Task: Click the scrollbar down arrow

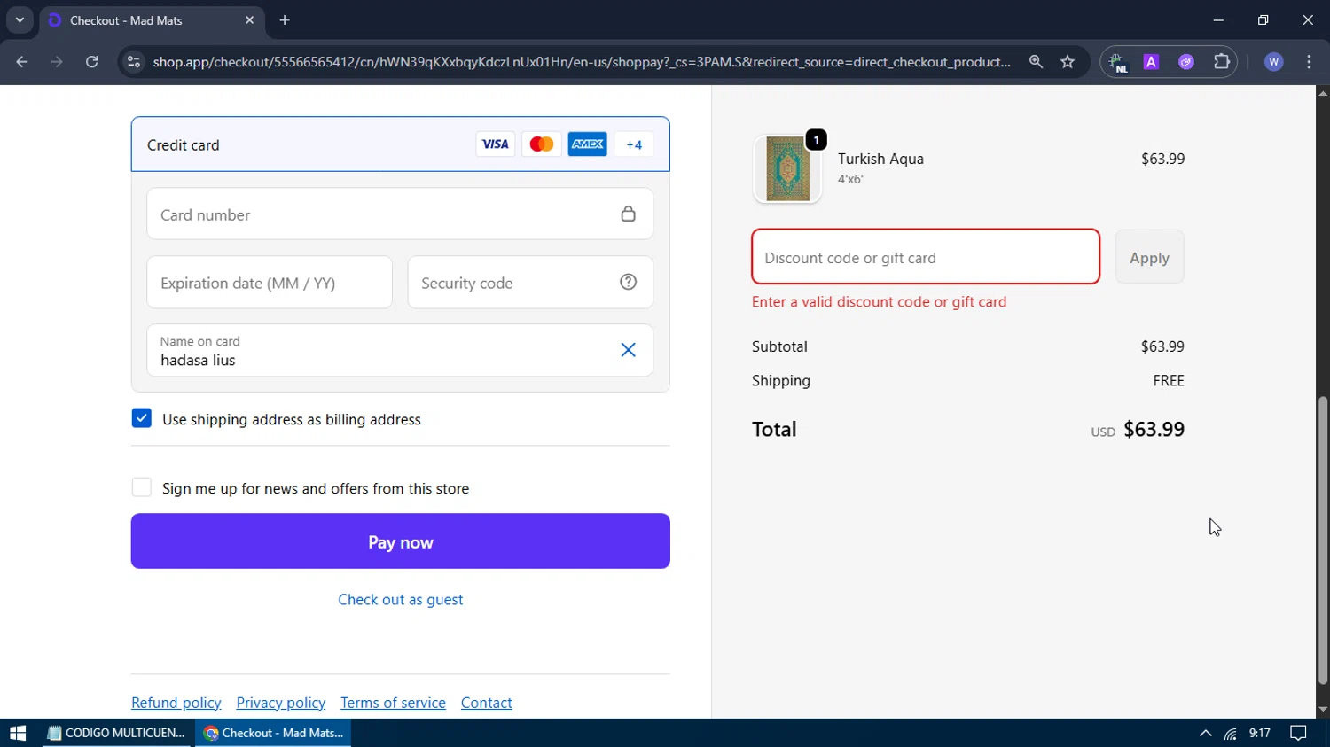Action: 1323,710
